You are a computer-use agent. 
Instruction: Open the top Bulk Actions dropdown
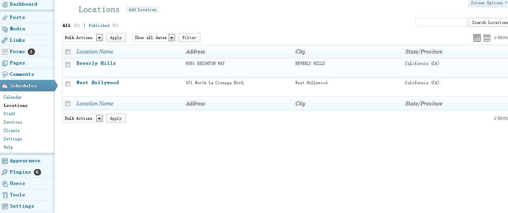tap(83, 38)
